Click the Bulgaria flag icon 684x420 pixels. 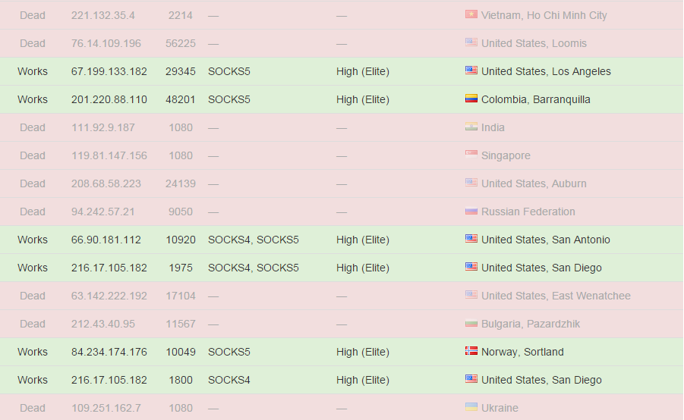471,323
